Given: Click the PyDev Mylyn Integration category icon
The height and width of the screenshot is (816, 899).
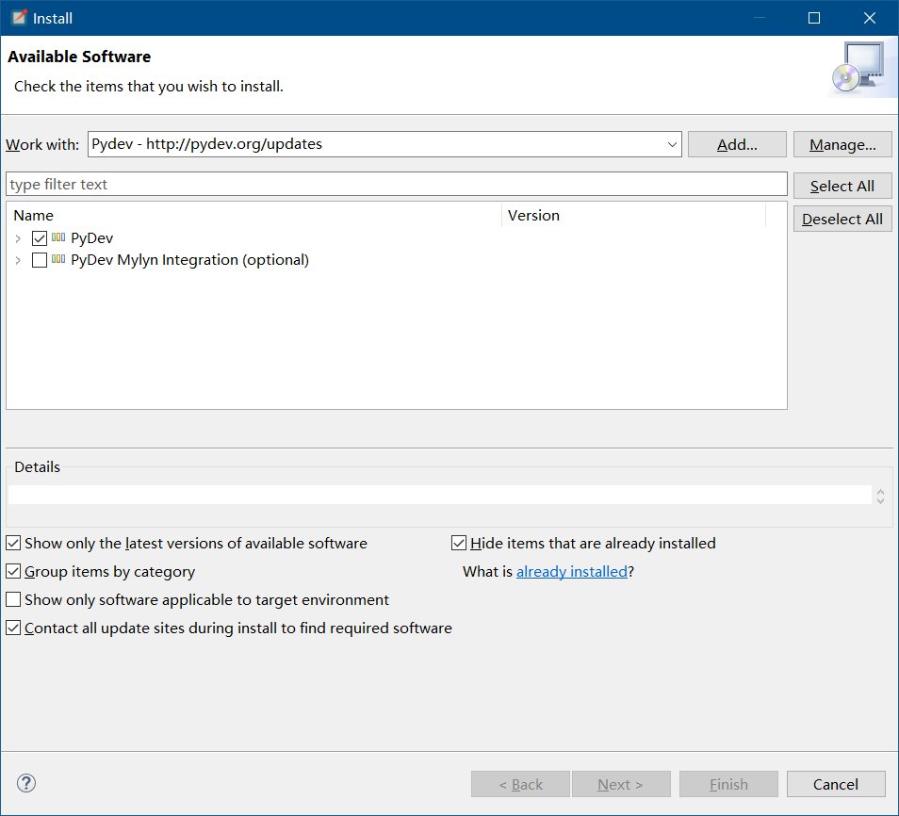Looking at the screenshot, I should [x=58, y=259].
